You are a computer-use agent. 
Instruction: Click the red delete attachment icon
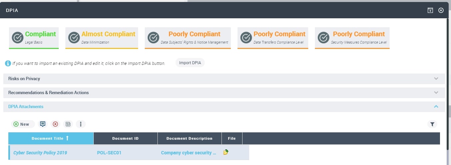[55, 124]
